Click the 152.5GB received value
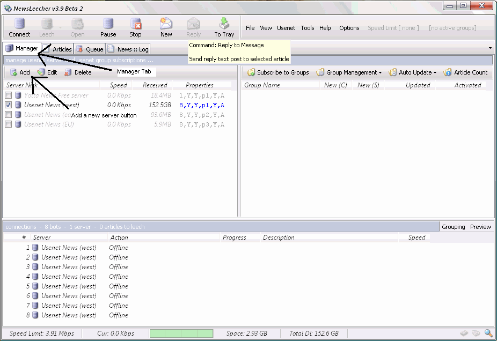 point(160,105)
